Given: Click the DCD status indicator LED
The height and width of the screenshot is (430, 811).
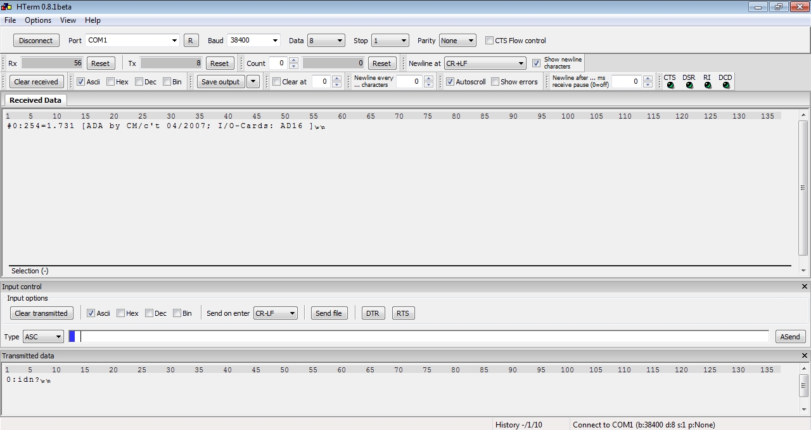Looking at the screenshot, I should pyautogui.click(x=725, y=86).
